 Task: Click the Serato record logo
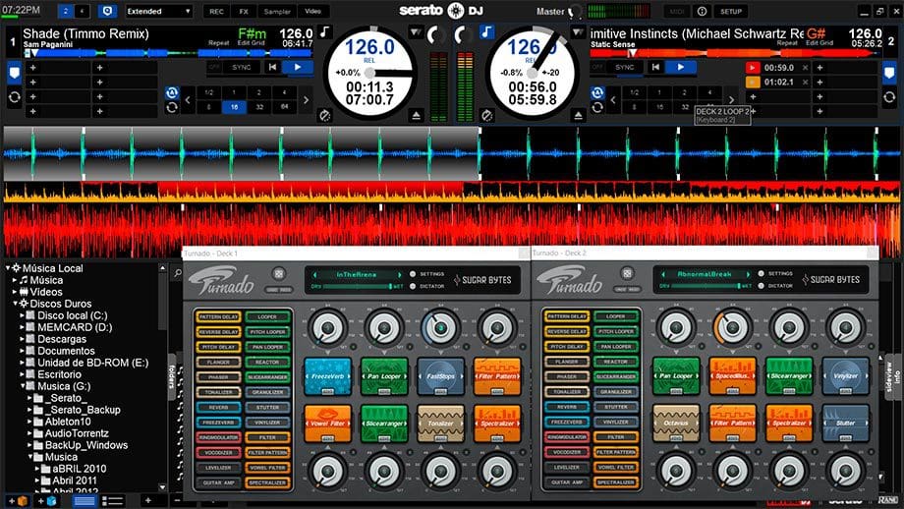point(456,11)
